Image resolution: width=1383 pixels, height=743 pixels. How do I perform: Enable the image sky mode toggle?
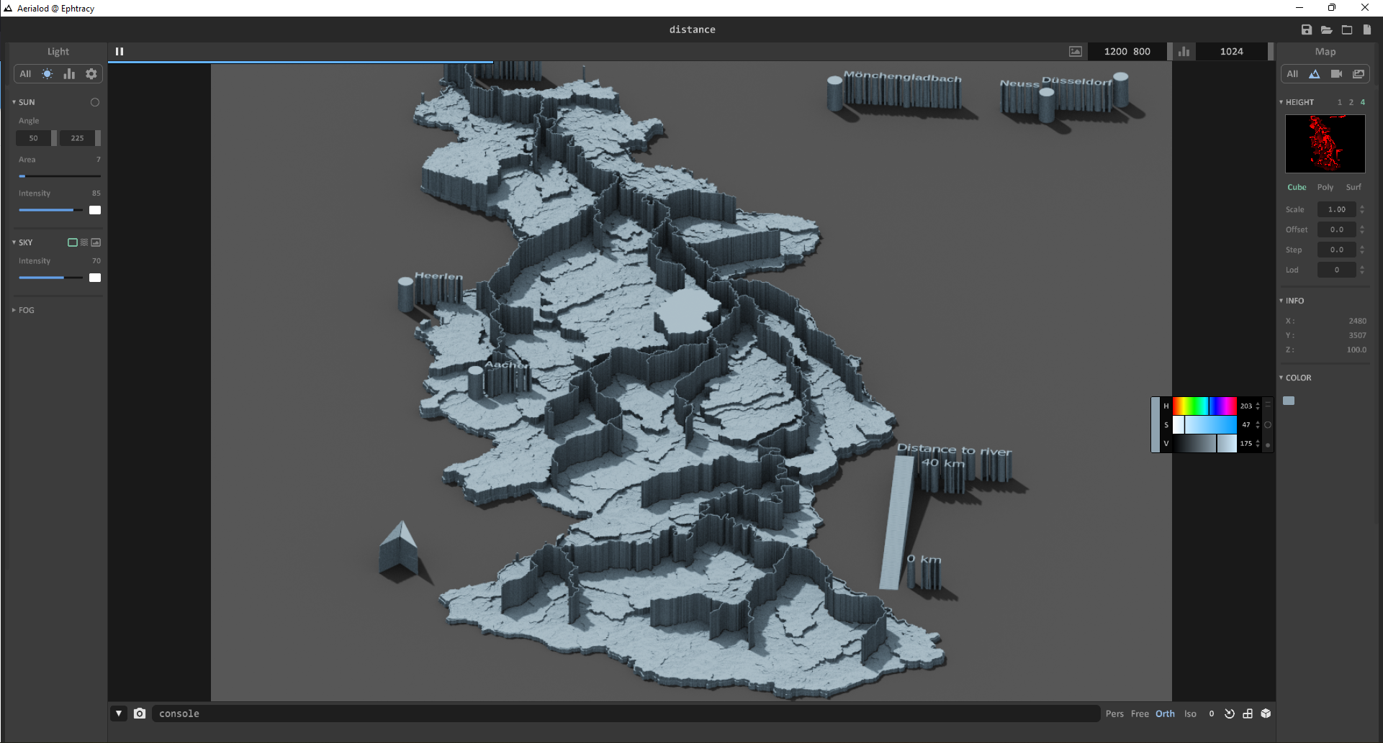(96, 242)
